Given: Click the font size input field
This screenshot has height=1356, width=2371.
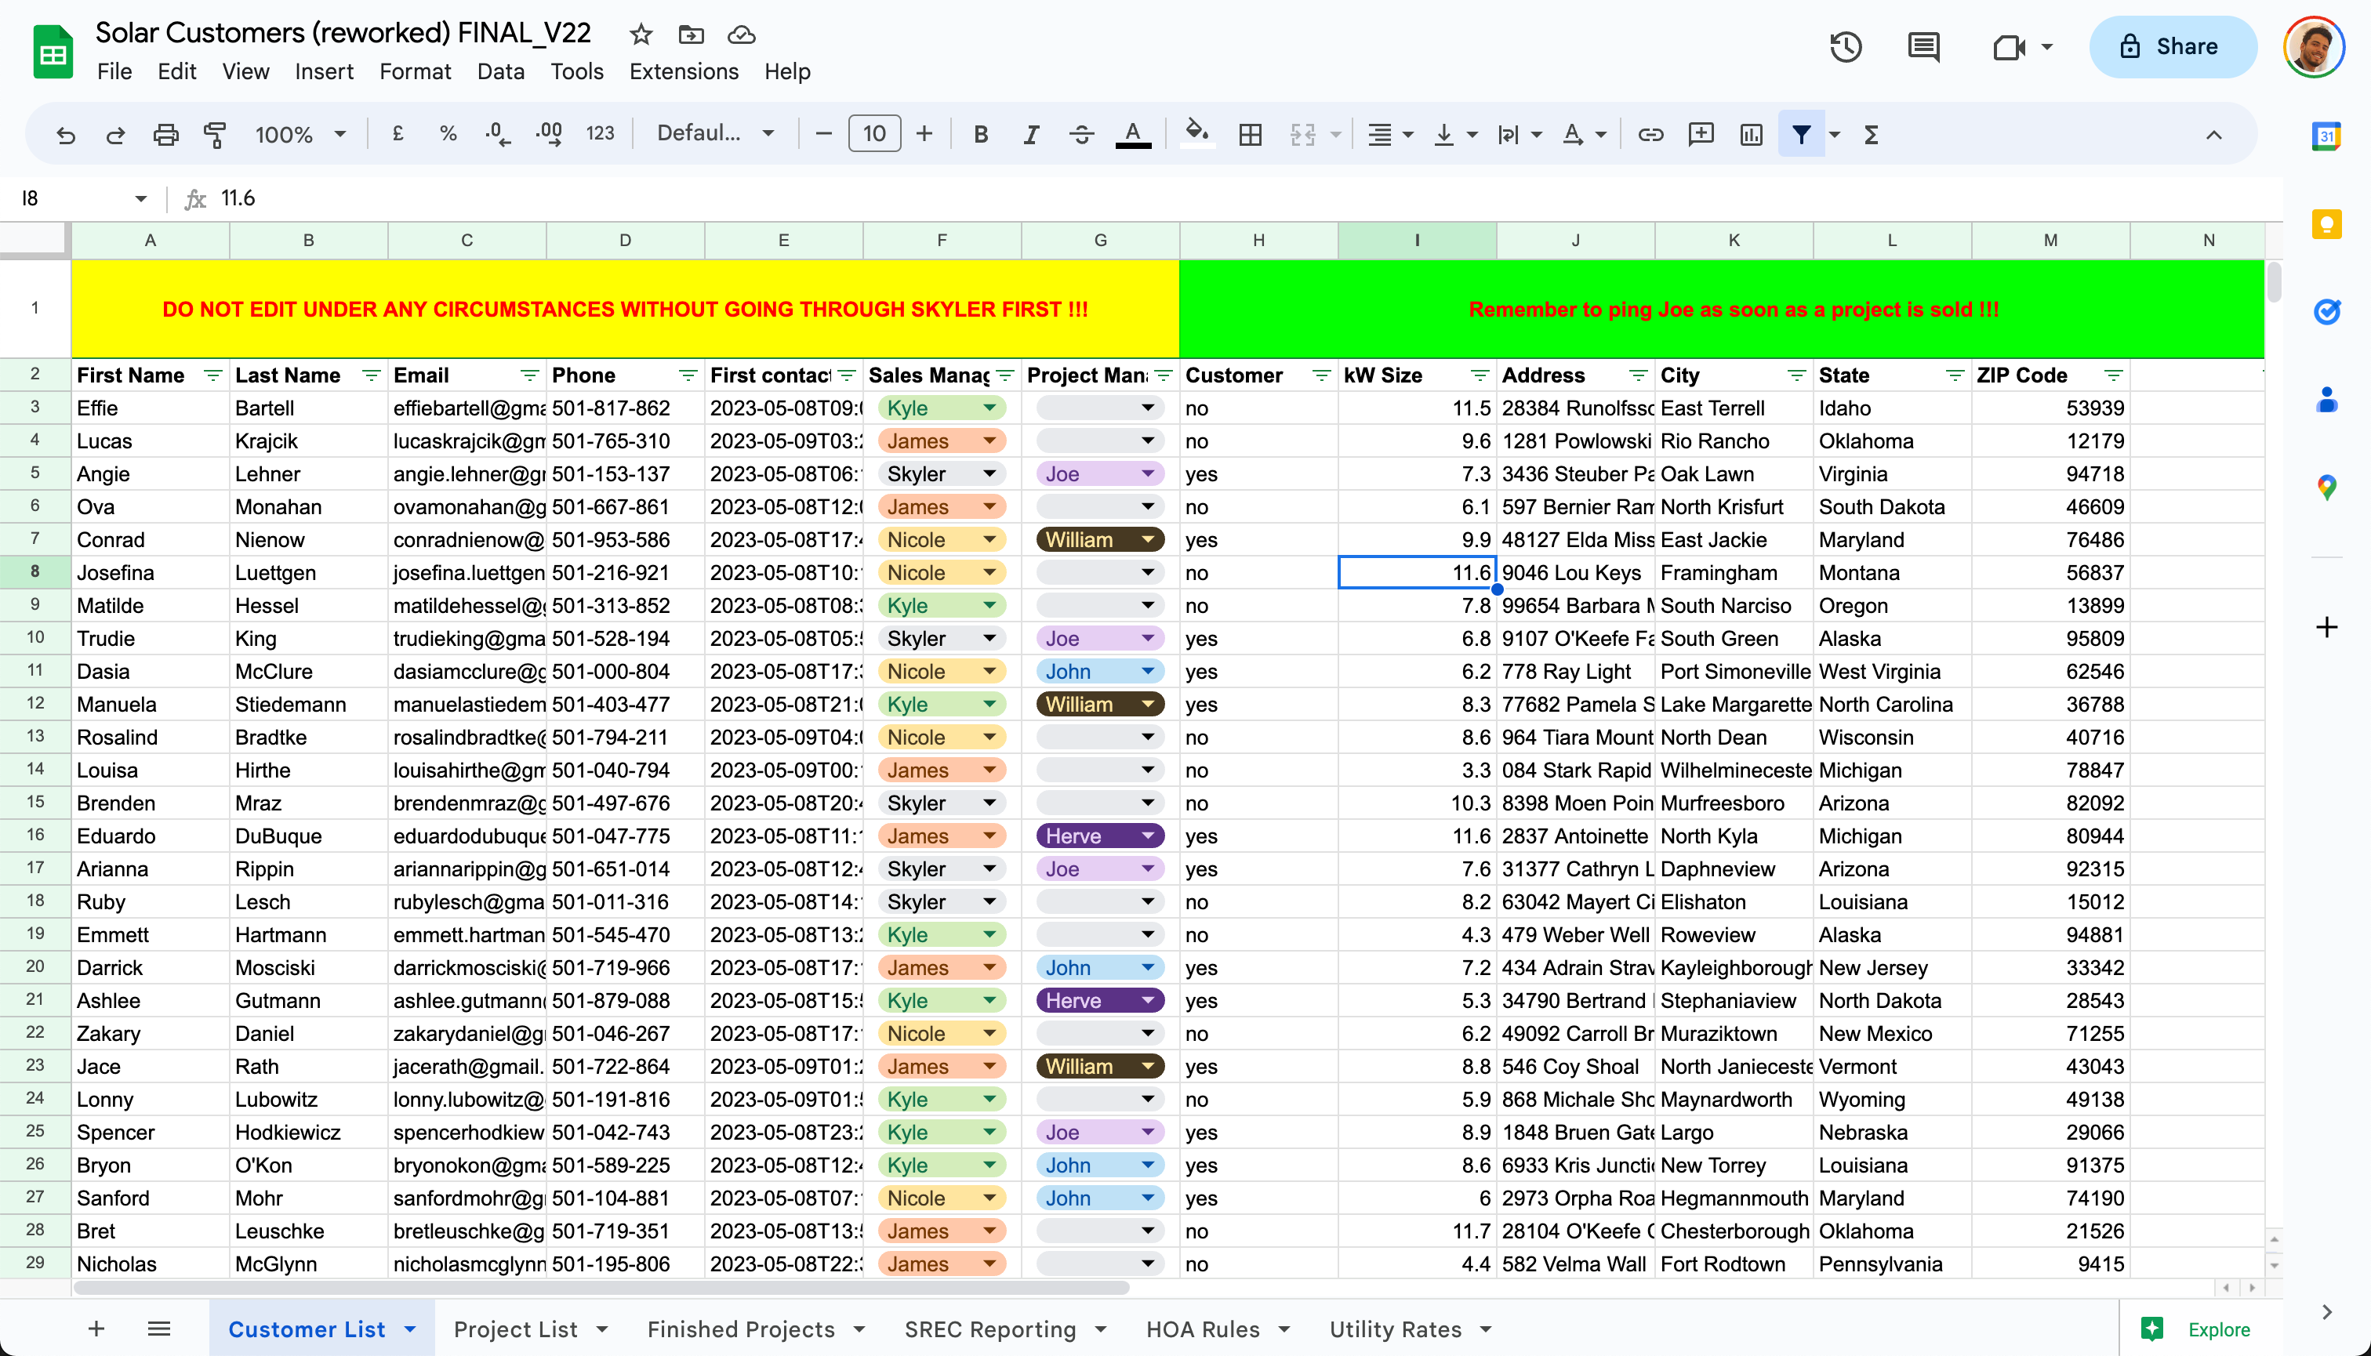Looking at the screenshot, I should click(x=874, y=134).
